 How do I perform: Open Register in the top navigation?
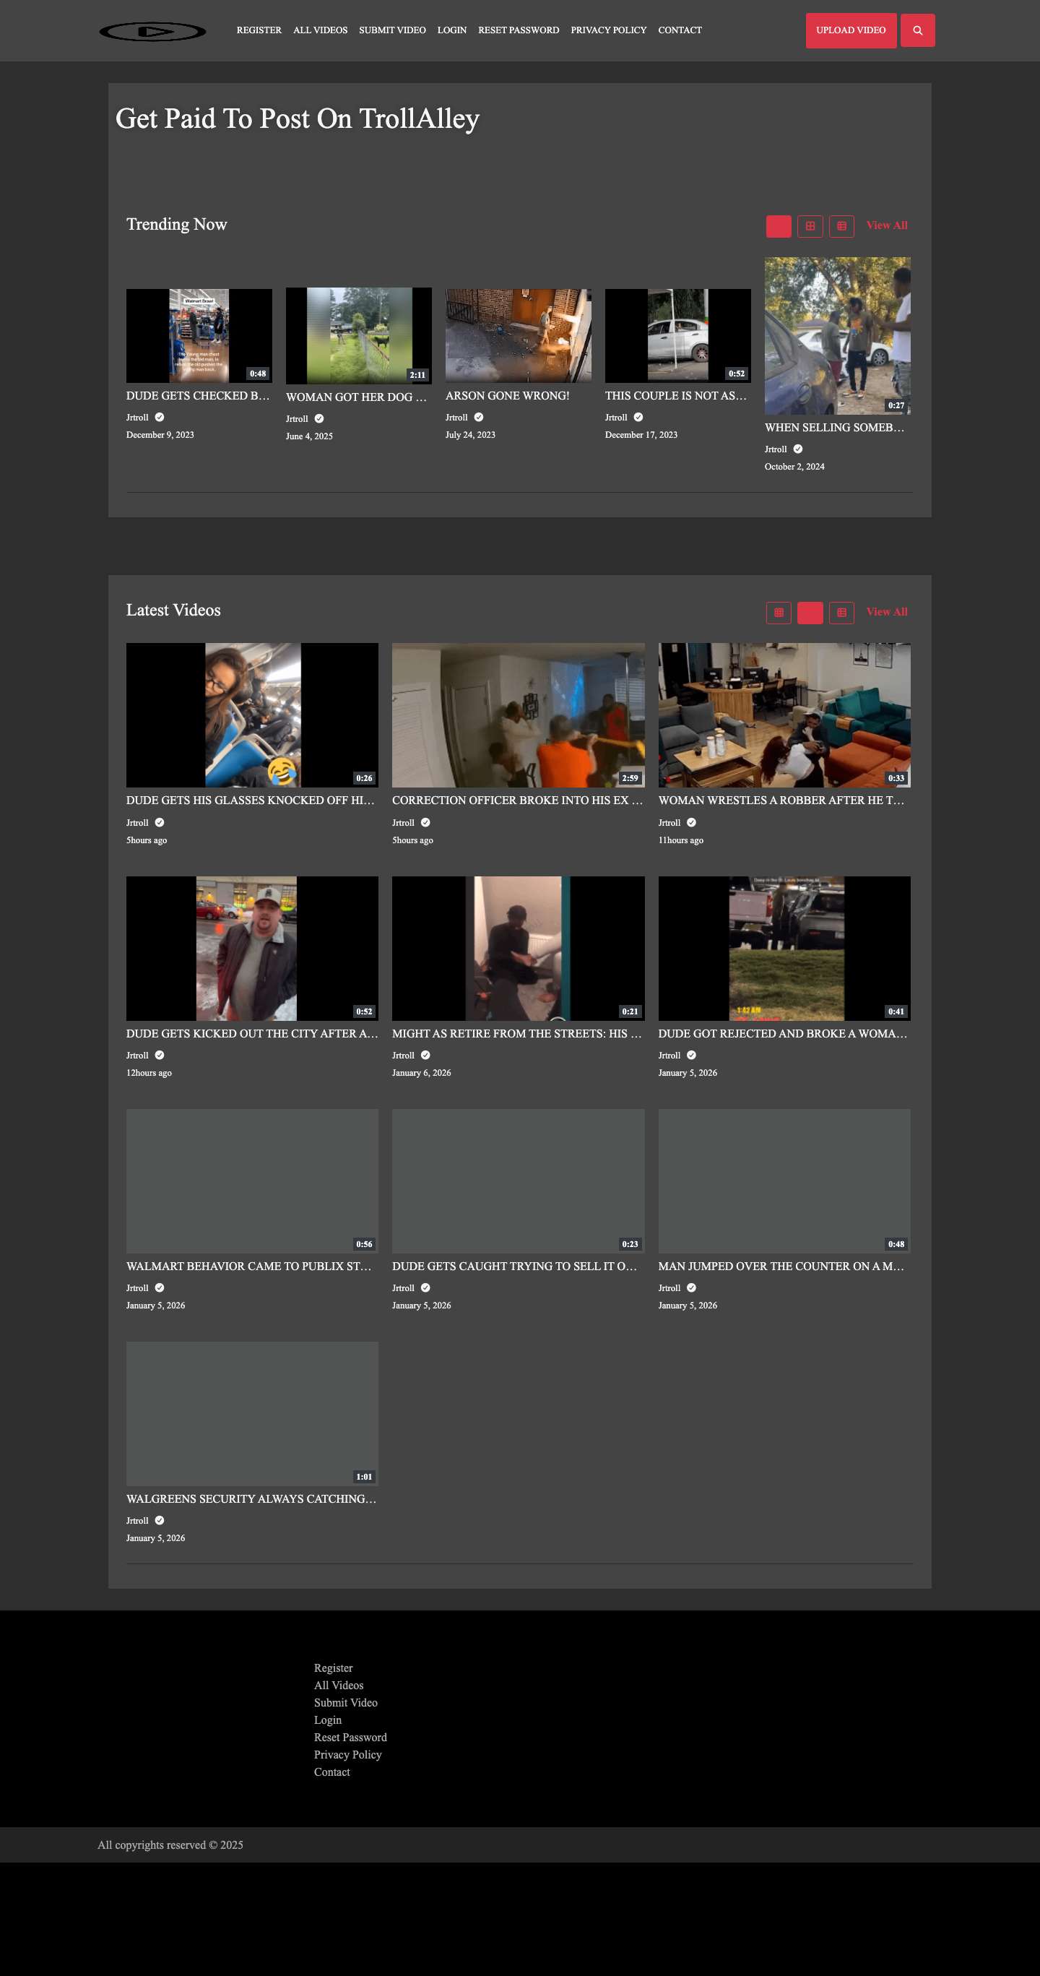tap(259, 30)
